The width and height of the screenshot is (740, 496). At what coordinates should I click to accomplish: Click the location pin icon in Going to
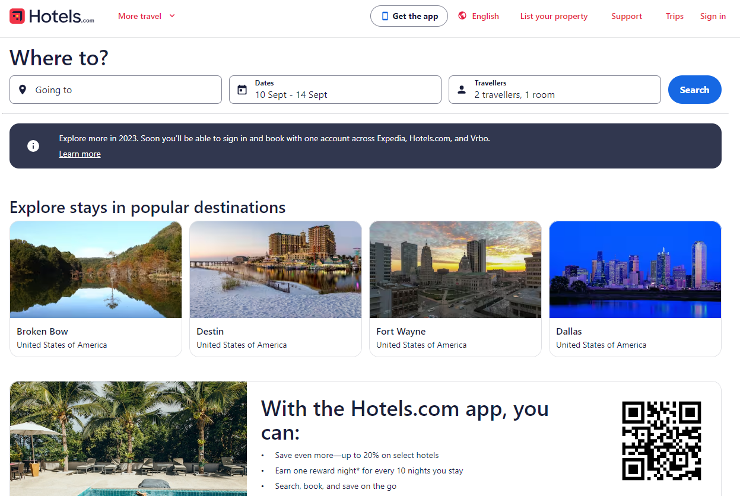tap(23, 90)
